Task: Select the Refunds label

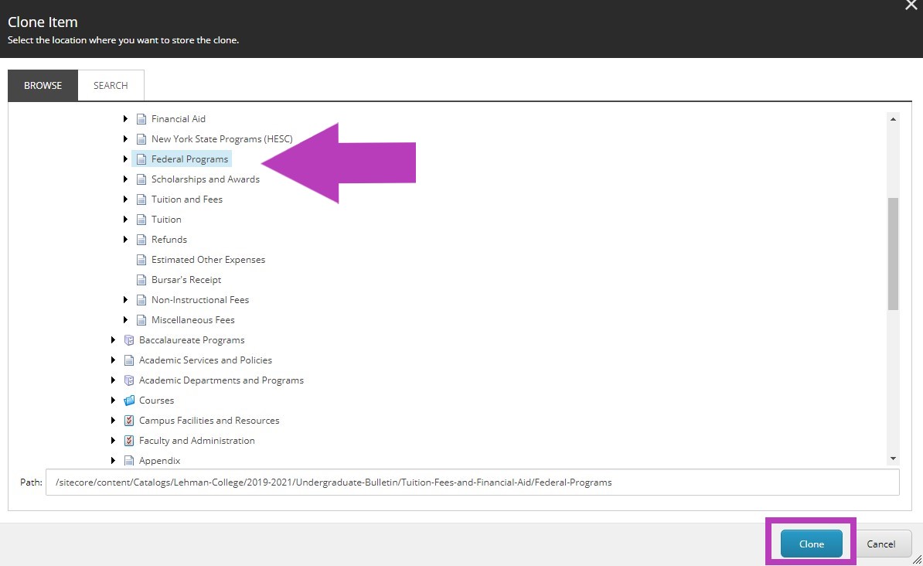Action: click(x=169, y=239)
